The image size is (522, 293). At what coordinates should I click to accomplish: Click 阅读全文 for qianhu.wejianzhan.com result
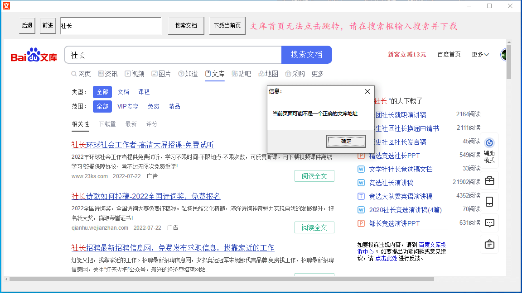click(x=314, y=227)
